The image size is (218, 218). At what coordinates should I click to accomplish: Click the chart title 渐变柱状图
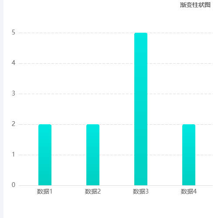tap(195, 5)
